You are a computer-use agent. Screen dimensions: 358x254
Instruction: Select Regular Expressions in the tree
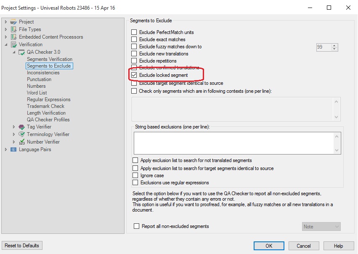pyautogui.click(x=48, y=100)
